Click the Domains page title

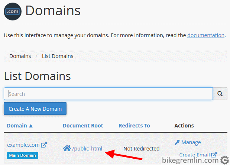click(x=53, y=10)
